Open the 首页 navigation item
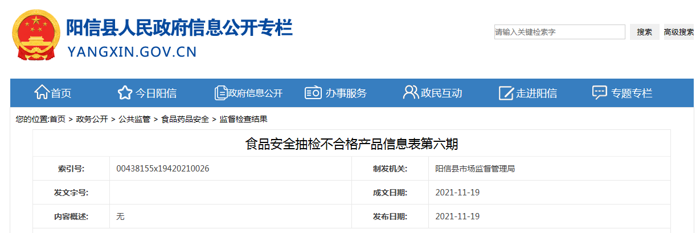Screen dimensions: 700x233 (x=61, y=93)
